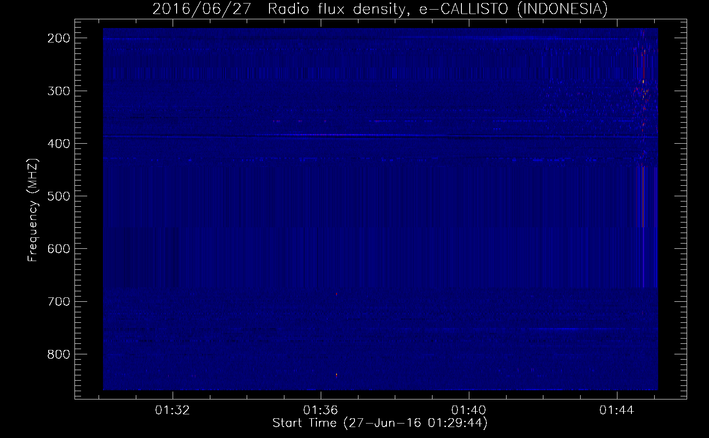Click the "Frequency (MHZ)" y-axis label
This screenshot has width=709, height=438.
[x=33, y=210]
